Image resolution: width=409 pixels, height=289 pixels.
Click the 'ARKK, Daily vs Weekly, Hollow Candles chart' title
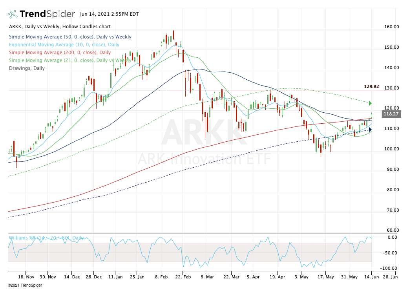[x=60, y=27]
